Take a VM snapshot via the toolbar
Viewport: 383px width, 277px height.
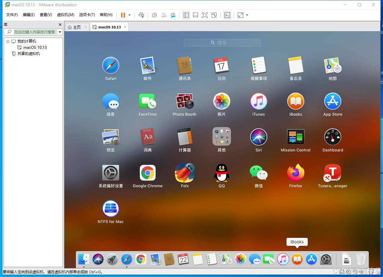pyautogui.click(x=154, y=15)
